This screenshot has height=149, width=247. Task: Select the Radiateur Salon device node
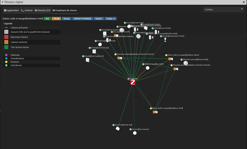pyautogui.click(x=170, y=59)
